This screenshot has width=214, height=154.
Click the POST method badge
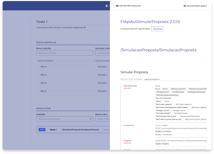coord(42,129)
